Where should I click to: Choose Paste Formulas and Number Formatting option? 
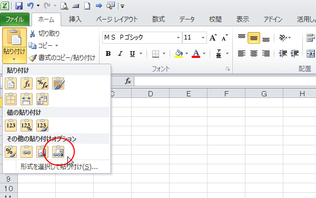pos(42,83)
